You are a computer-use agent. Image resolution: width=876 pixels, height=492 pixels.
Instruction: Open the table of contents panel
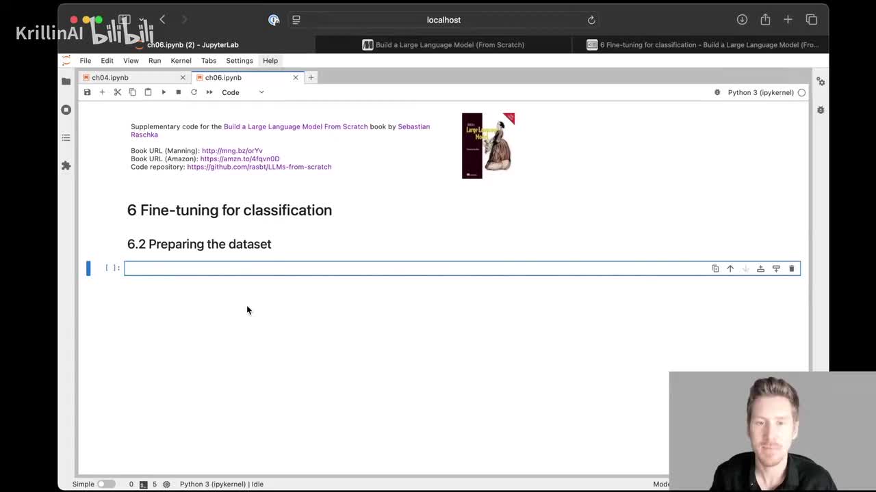coord(66,137)
